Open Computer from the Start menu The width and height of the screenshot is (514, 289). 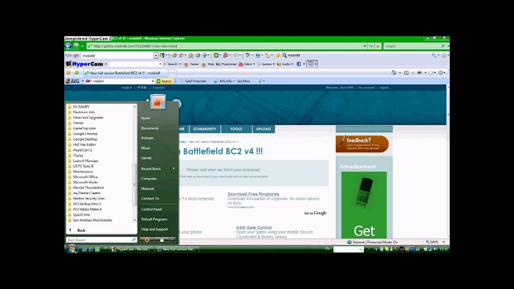[x=149, y=179]
